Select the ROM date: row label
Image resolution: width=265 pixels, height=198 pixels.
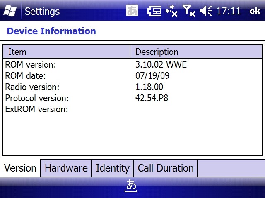tap(26, 76)
